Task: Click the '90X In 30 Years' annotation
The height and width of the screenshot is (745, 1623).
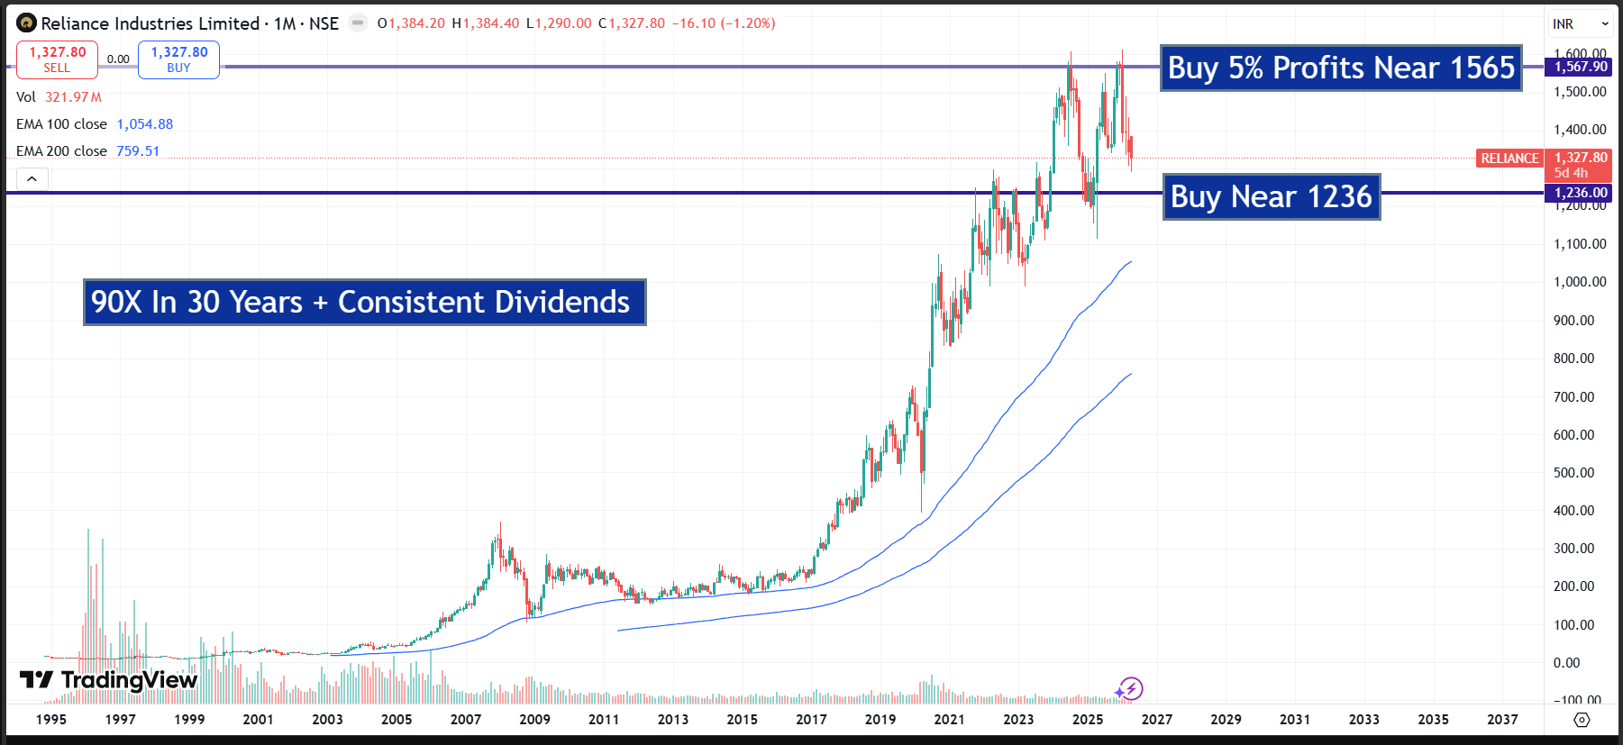Action: pos(365,302)
